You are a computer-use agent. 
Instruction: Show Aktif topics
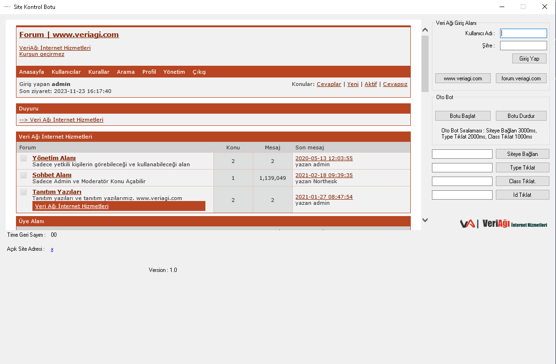[370, 84]
